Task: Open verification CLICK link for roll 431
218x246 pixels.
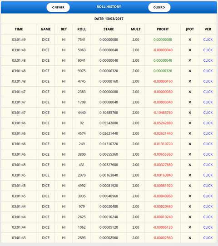Action: point(208,165)
